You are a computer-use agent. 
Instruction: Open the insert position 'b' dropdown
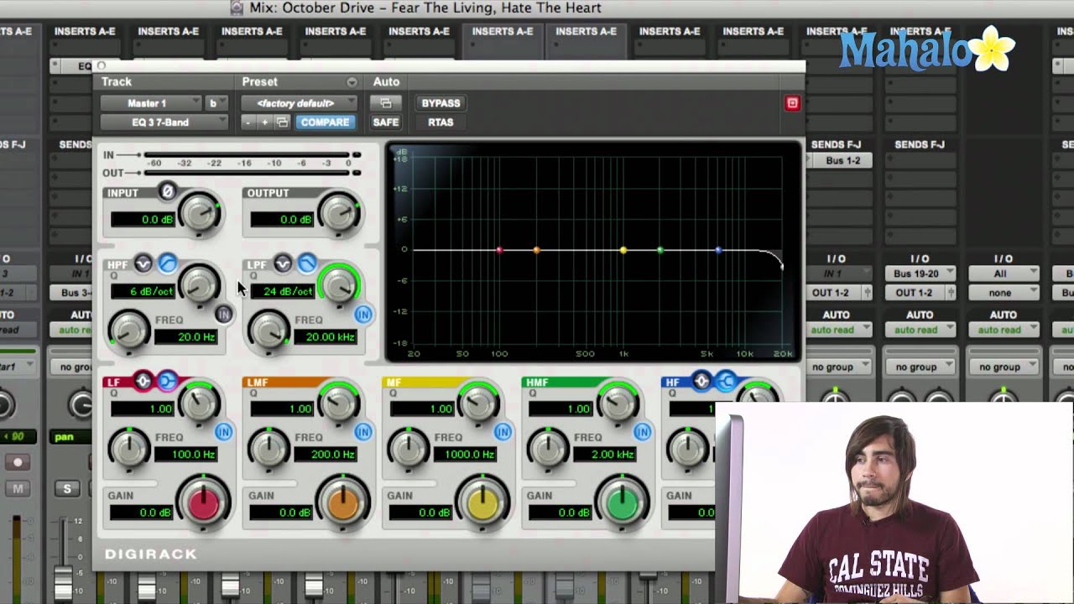pyautogui.click(x=217, y=103)
